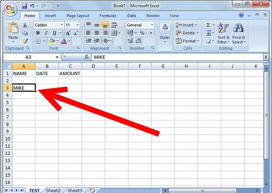Open the Formulas tab

(x=108, y=16)
